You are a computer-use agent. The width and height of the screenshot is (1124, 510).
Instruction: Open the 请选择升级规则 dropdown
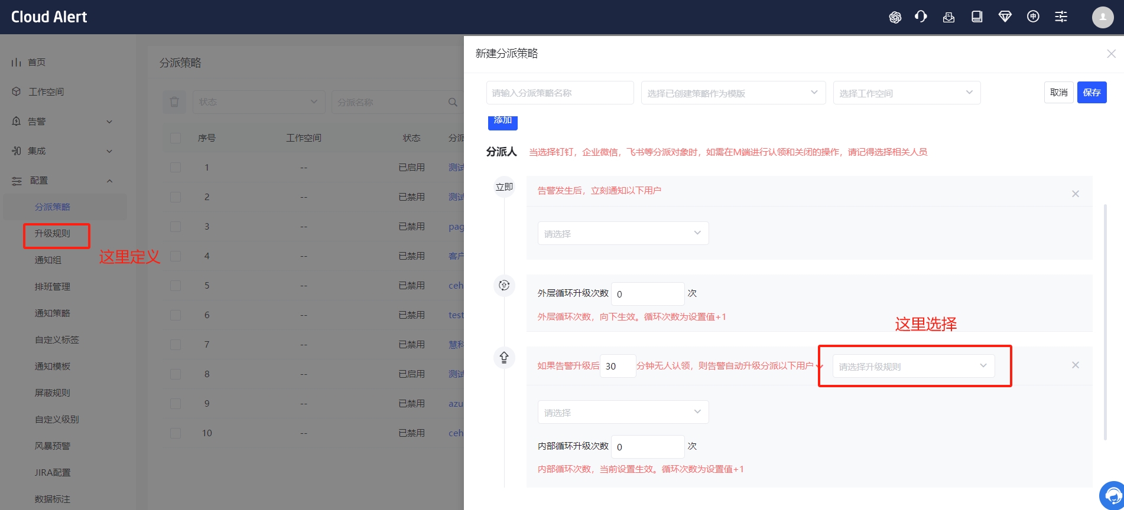coord(914,366)
